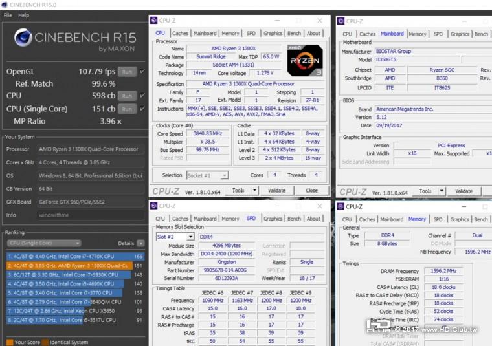Toggle the CPU Single Core test checkmark

click(142, 109)
